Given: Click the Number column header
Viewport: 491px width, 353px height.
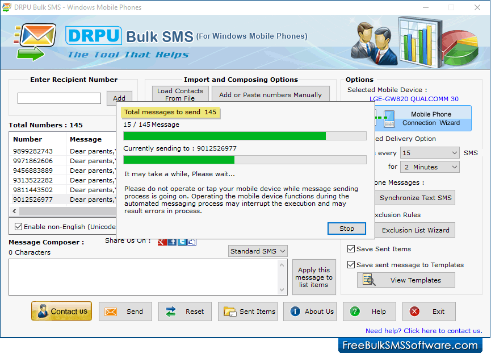Looking at the screenshot, I should point(38,139).
